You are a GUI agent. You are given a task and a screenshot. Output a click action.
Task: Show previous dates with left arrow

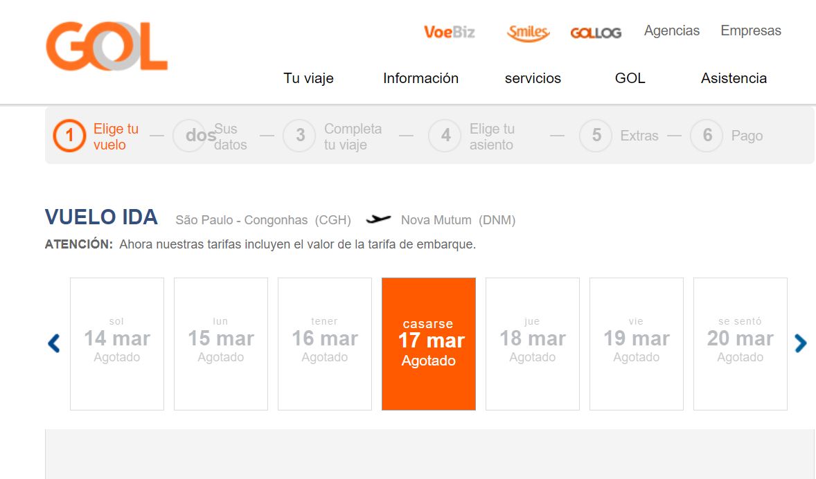pyautogui.click(x=54, y=343)
